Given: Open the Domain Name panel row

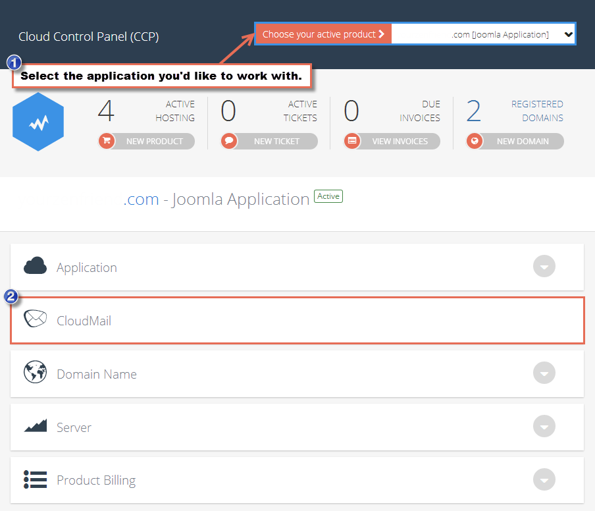Looking at the screenshot, I should click(x=297, y=374).
